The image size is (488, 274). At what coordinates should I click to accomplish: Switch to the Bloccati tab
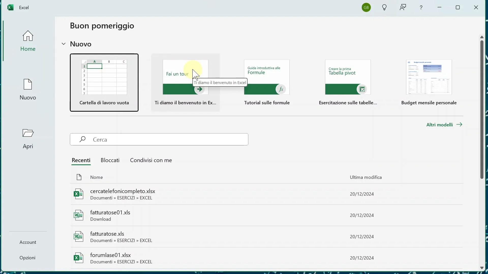tap(110, 161)
